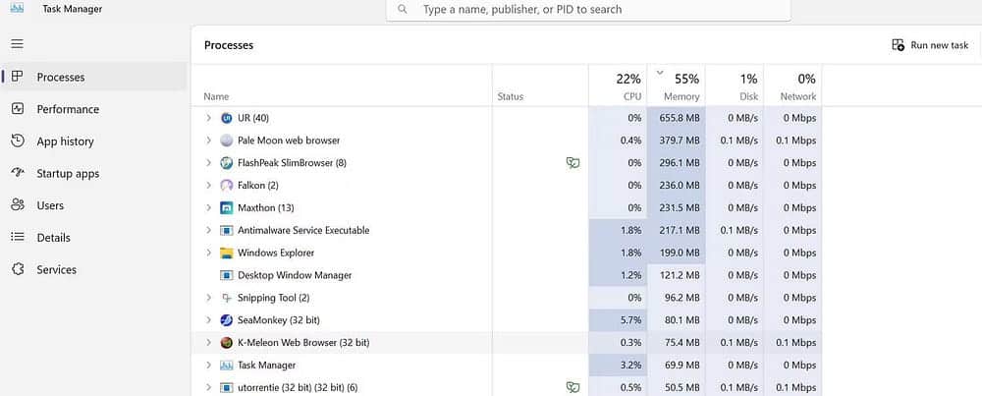Image resolution: width=982 pixels, height=396 pixels.
Task: Click the Task Manager process row icon
Action: [227, 366]
